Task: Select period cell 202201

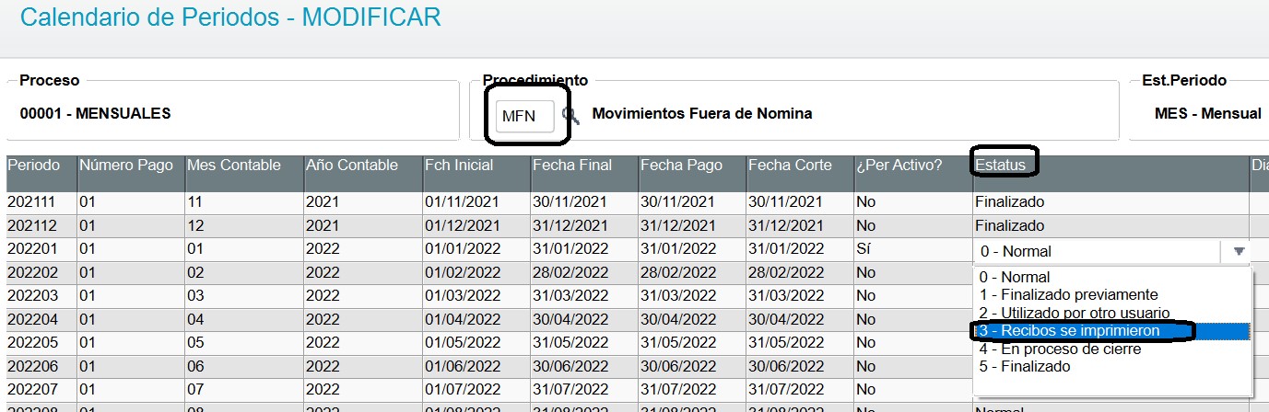Action: click(x=41, y=249)
